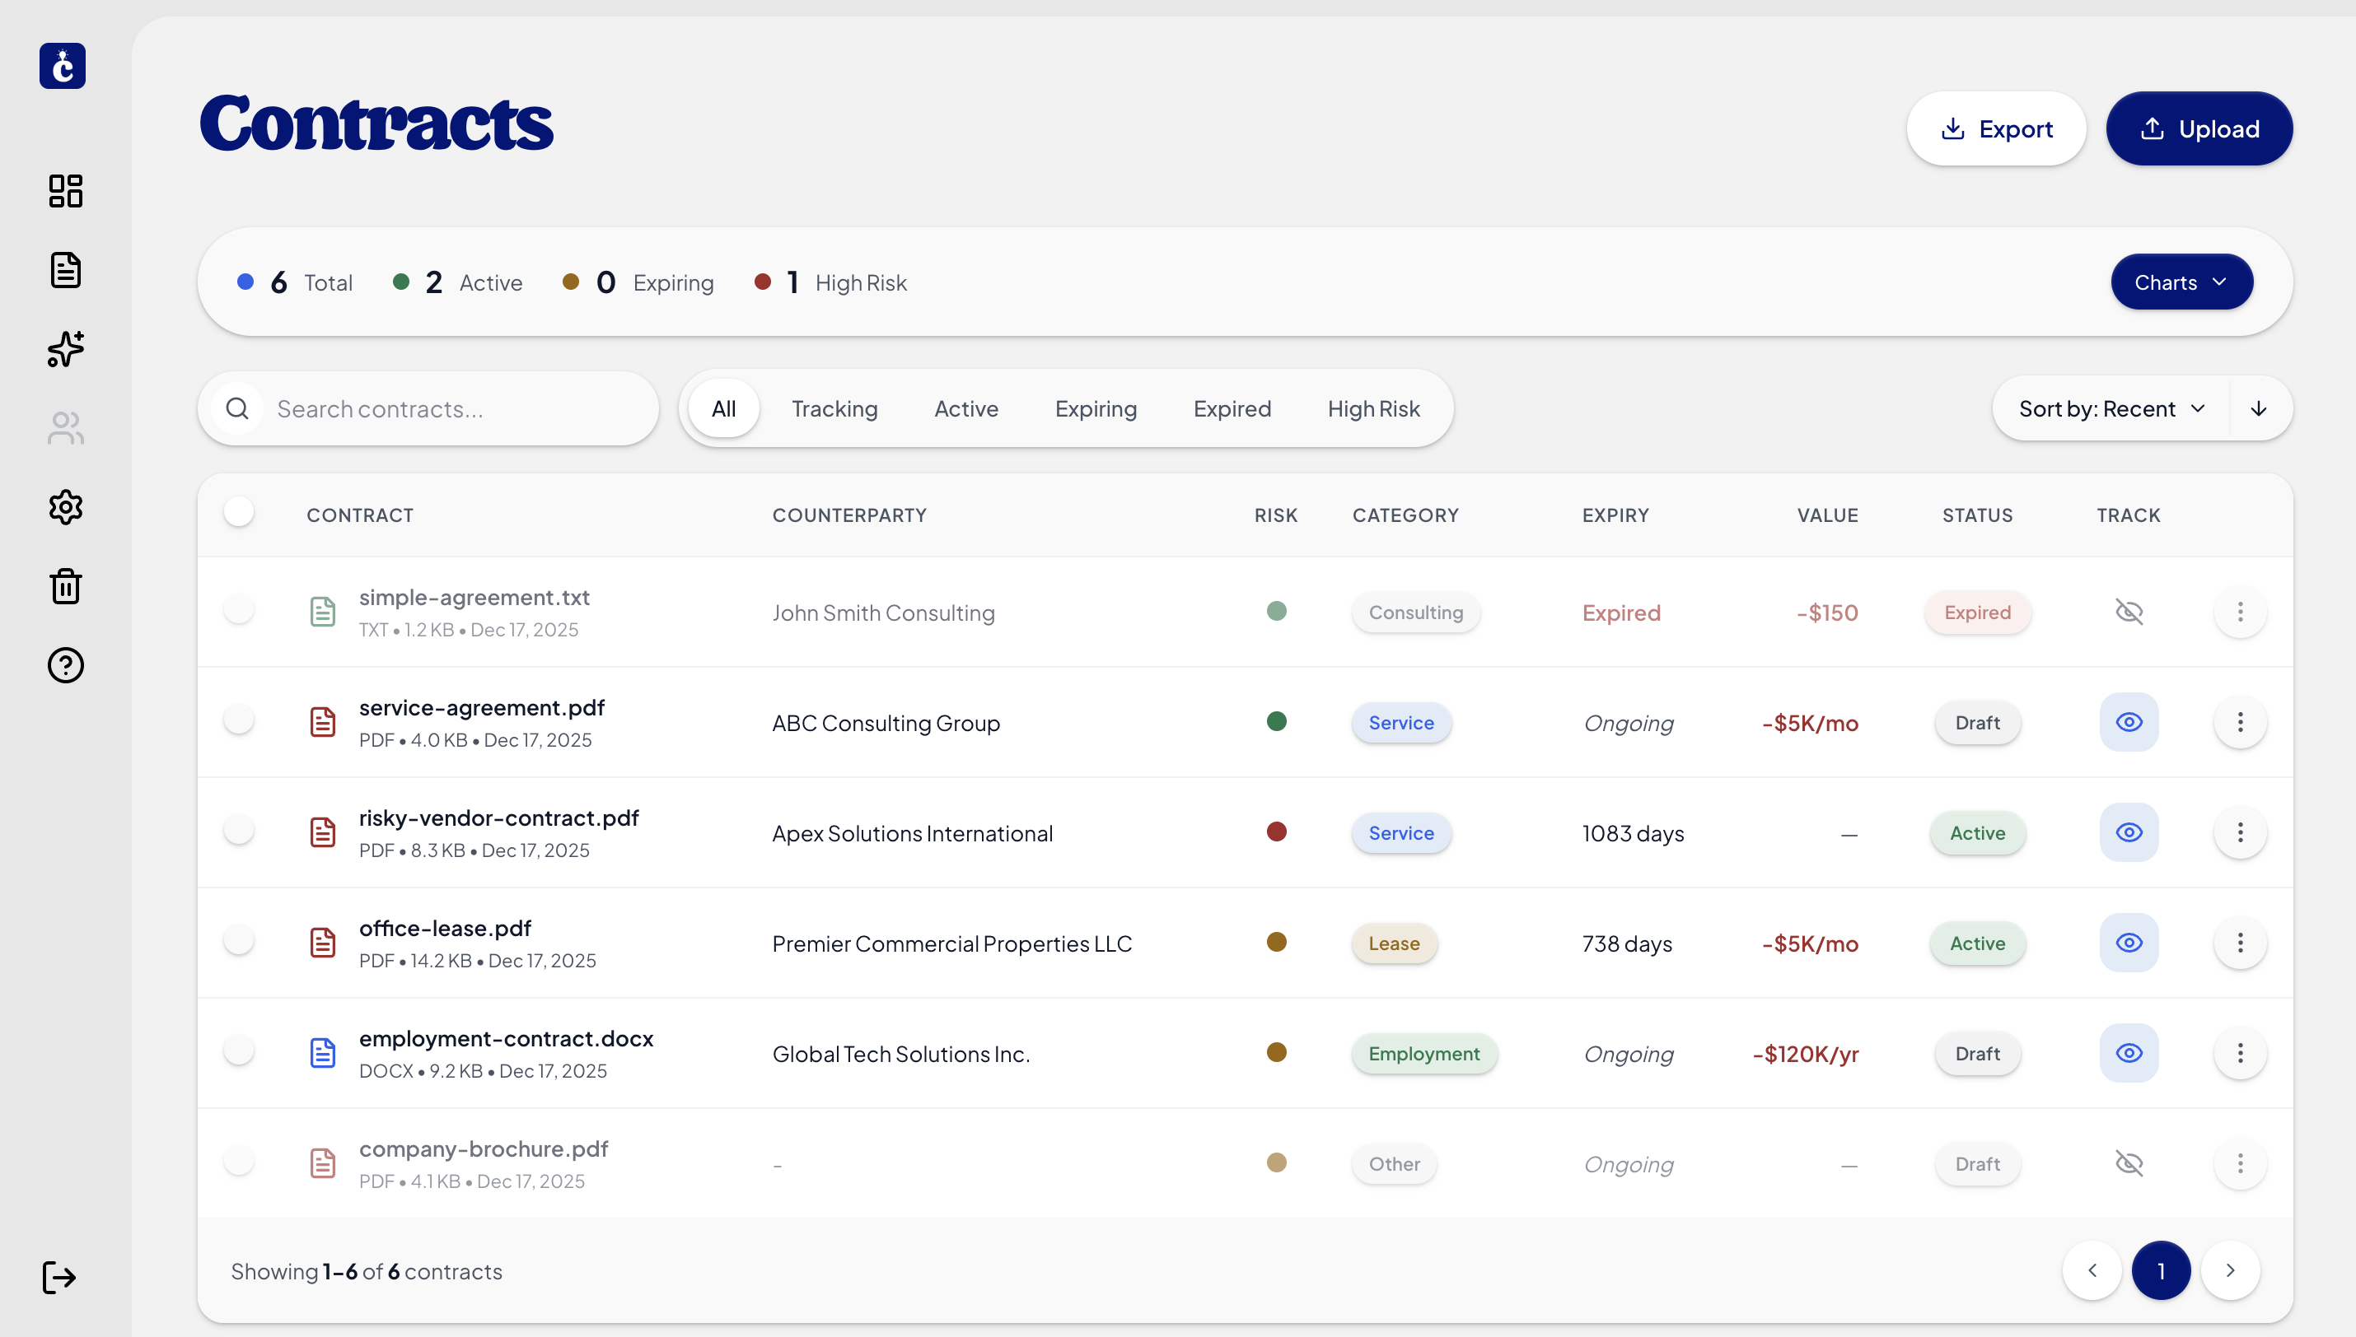
Task: Open the Trash from the sidebar
Action: click(x=64, y=586)
